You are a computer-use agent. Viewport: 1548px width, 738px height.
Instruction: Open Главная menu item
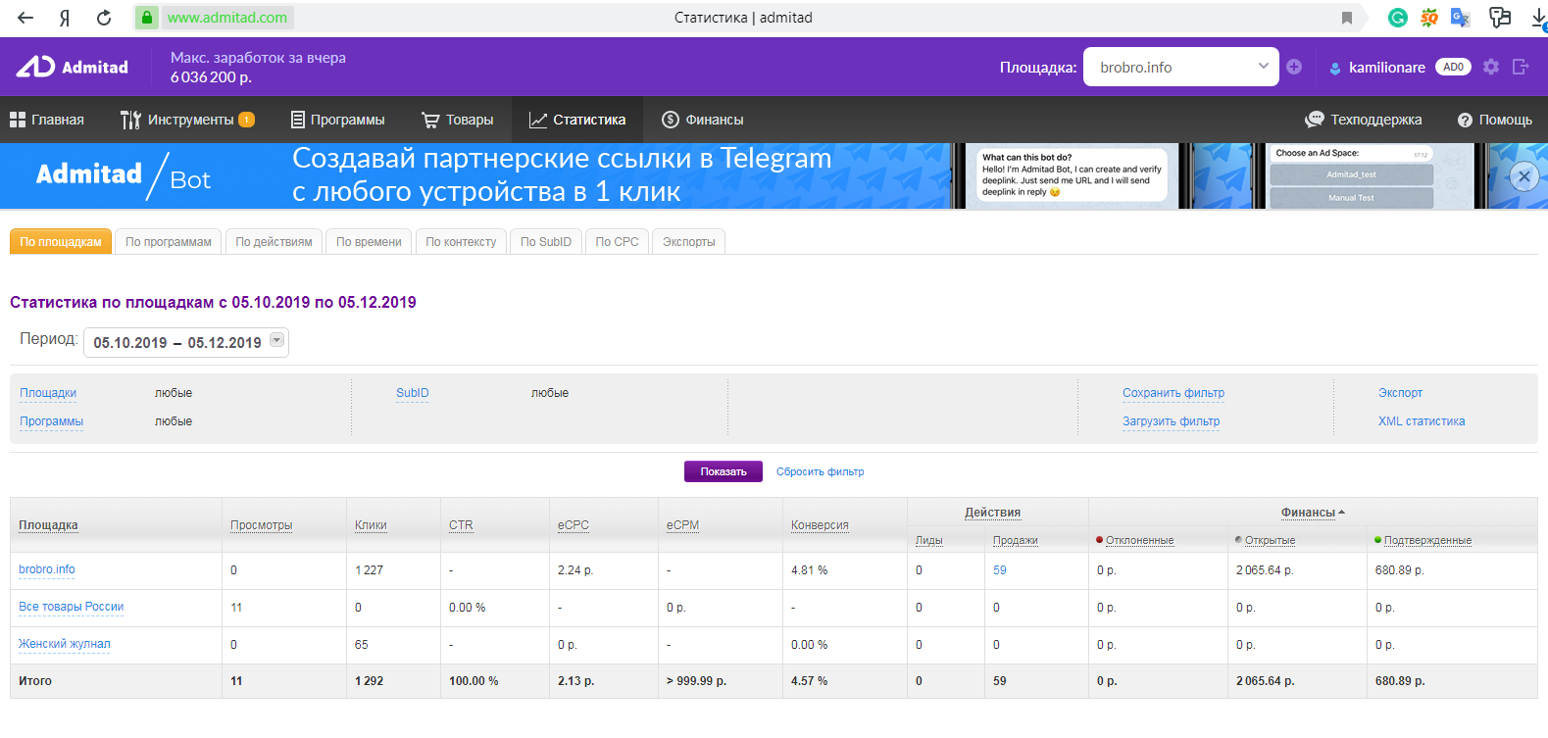(47, 120)
